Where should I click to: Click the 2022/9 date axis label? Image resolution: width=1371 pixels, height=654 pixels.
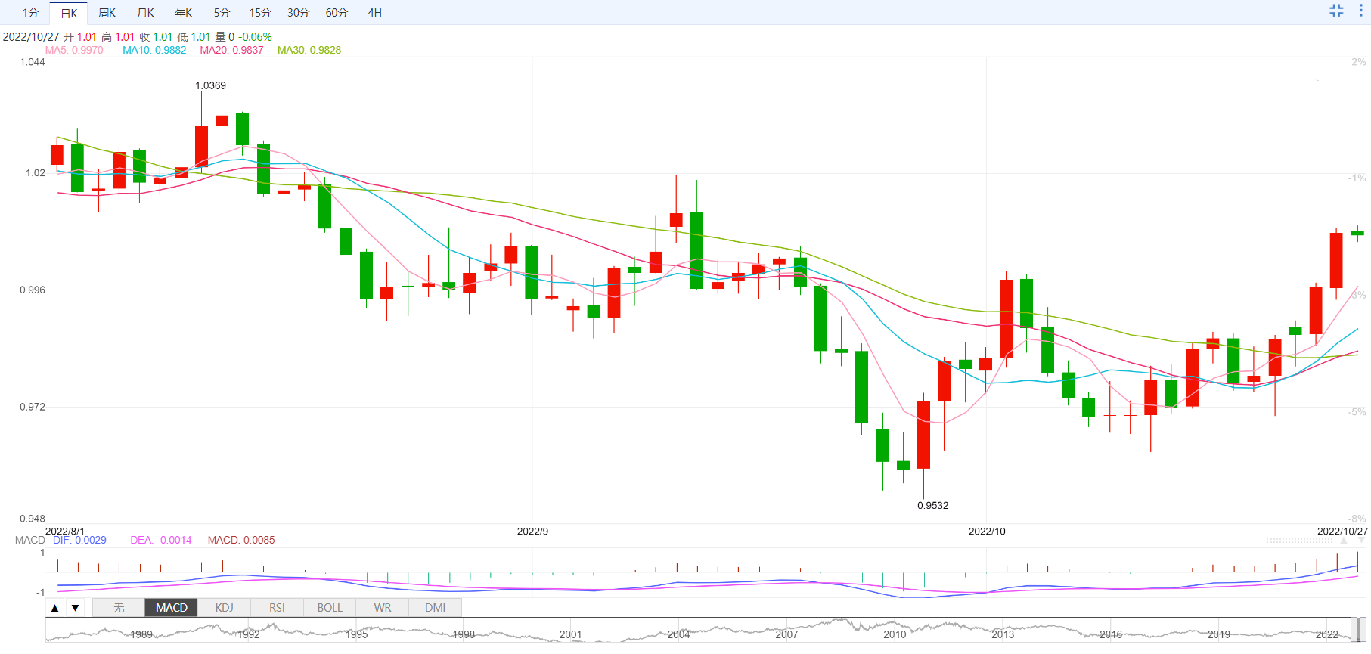(x=532, y=532)
